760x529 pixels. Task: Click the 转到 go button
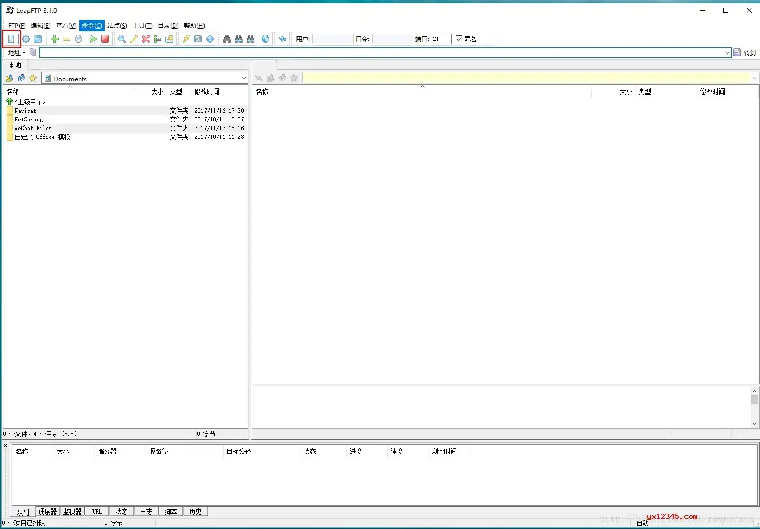[x=745, y=52]
